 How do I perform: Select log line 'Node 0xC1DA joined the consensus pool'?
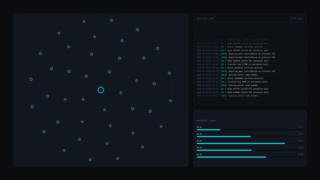(233, 50)
